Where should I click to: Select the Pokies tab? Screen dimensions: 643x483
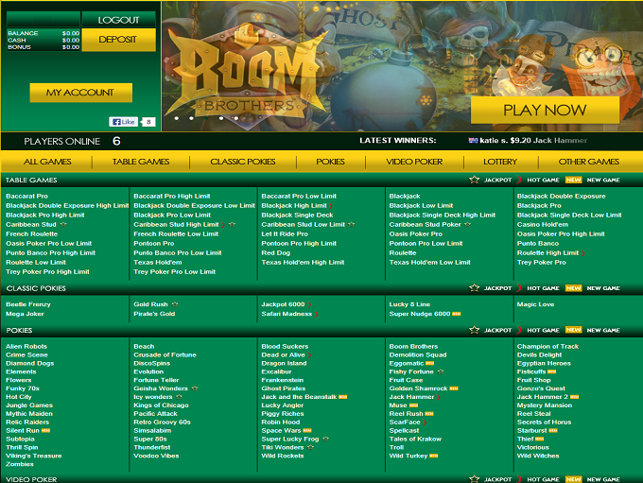click(x=331, y=162)
